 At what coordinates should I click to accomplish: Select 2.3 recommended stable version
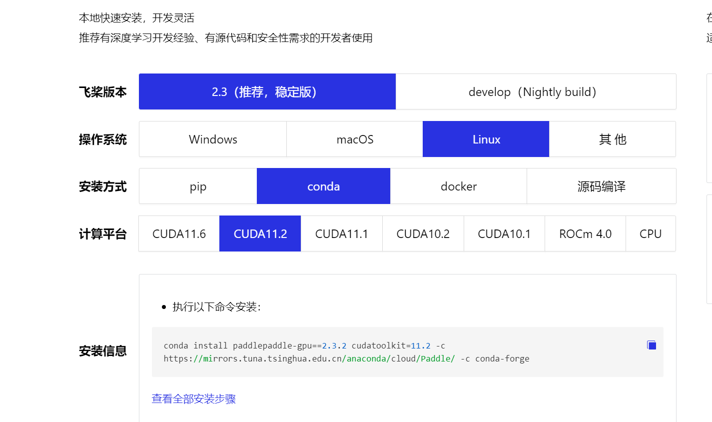[267, 91]
